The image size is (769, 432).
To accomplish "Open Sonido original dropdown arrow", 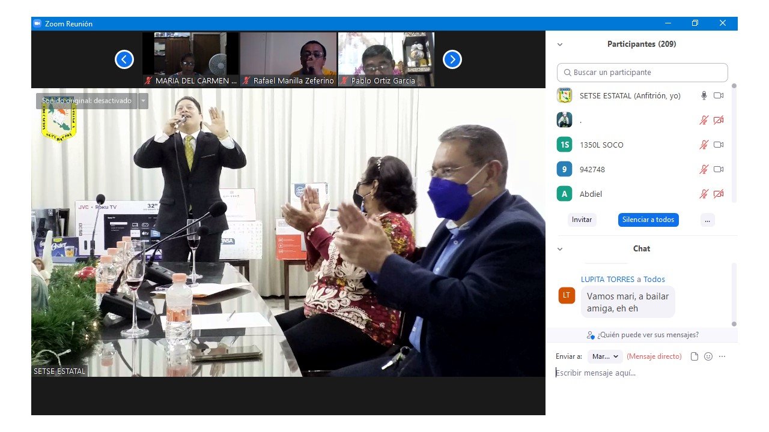I will (x=143, y=101).
